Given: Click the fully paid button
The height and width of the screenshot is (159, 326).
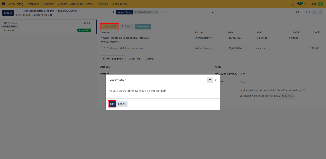Looking at the screenshot, I should coord(287,96).
